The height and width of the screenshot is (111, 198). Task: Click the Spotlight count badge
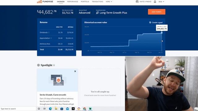coord(54,65)
